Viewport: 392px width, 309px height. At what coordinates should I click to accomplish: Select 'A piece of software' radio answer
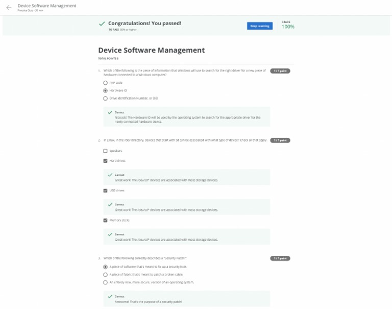(x=106, y=267)
